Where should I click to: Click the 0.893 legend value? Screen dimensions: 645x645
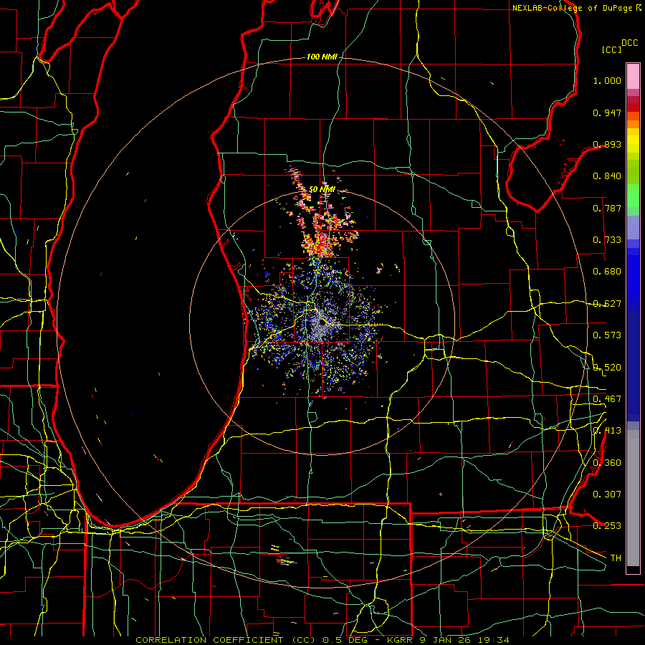pyautogui.click(x=607, y=144)
